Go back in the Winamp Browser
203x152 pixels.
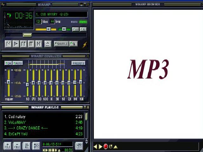[95, 147]
